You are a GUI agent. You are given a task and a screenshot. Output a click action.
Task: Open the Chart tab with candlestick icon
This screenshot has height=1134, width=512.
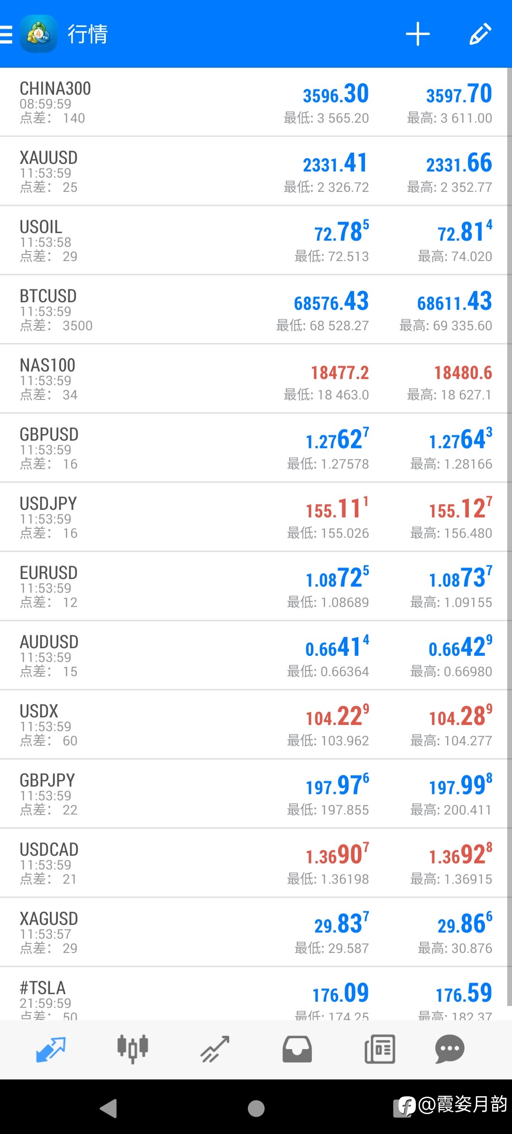(133, 1049)
